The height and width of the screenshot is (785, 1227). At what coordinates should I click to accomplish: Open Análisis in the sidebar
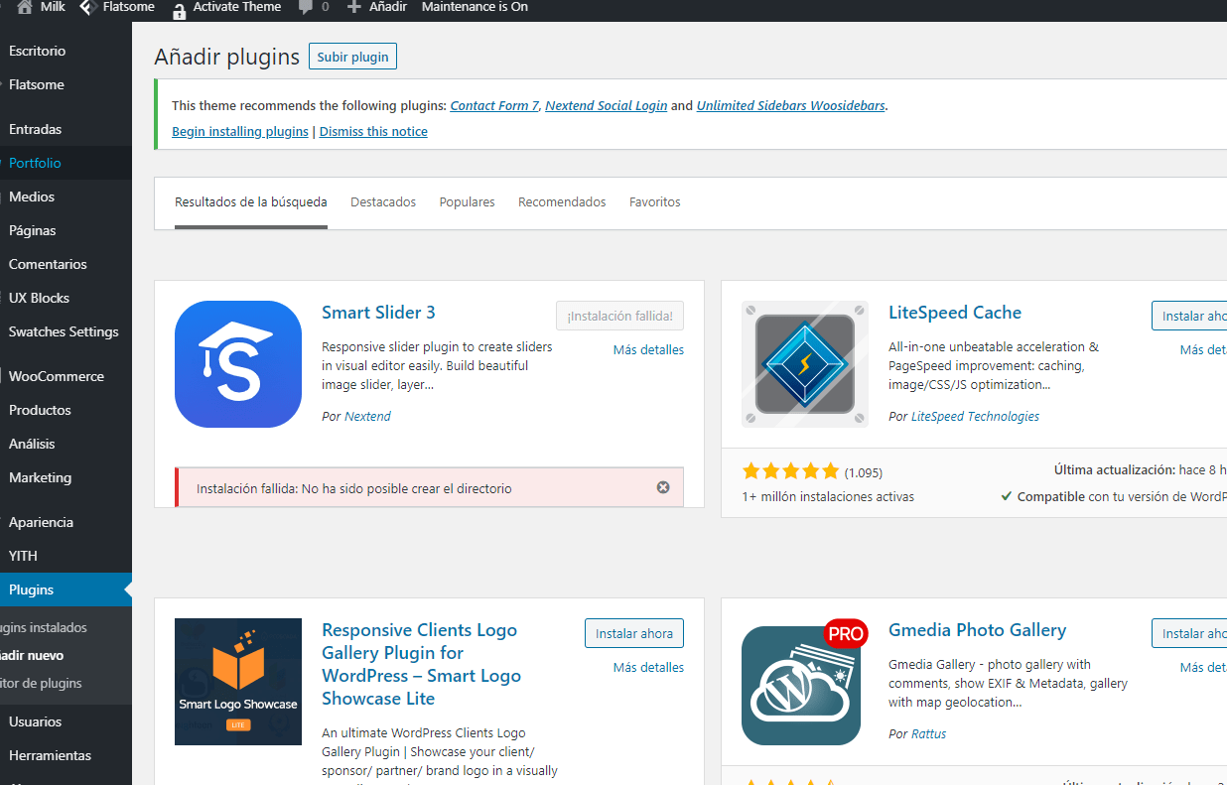pos(32,444)
